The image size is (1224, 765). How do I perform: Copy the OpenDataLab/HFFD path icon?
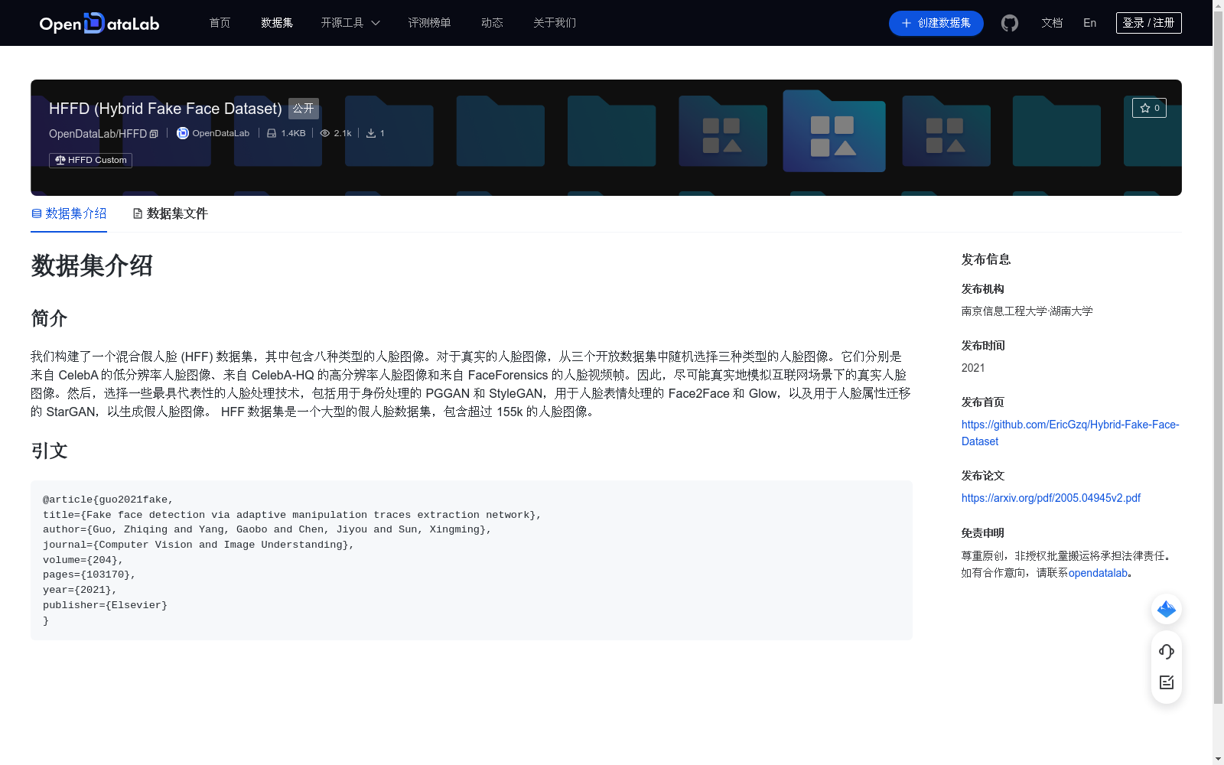(154, 134)
